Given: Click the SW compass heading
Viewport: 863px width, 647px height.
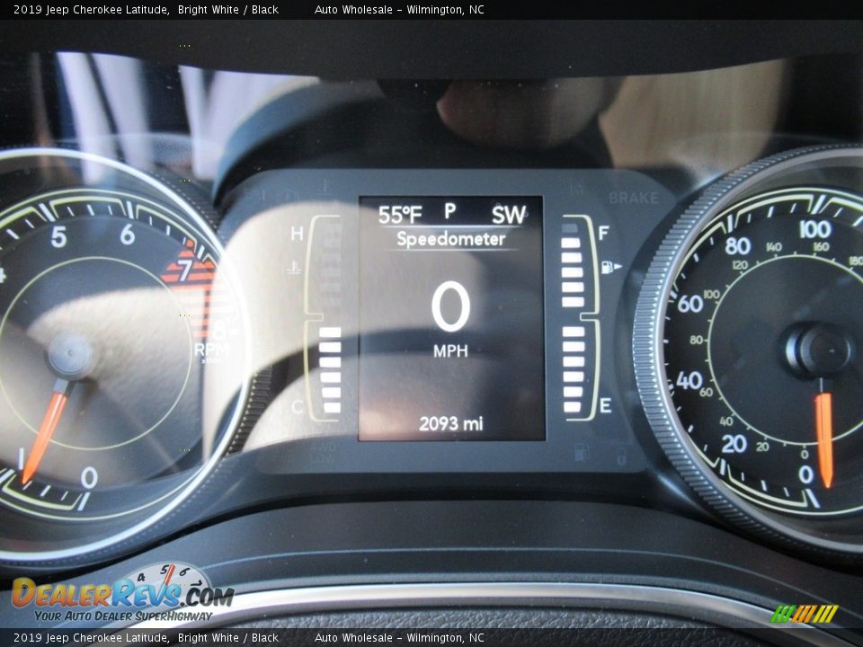Looking at the screenshot, I should (508, 215).
